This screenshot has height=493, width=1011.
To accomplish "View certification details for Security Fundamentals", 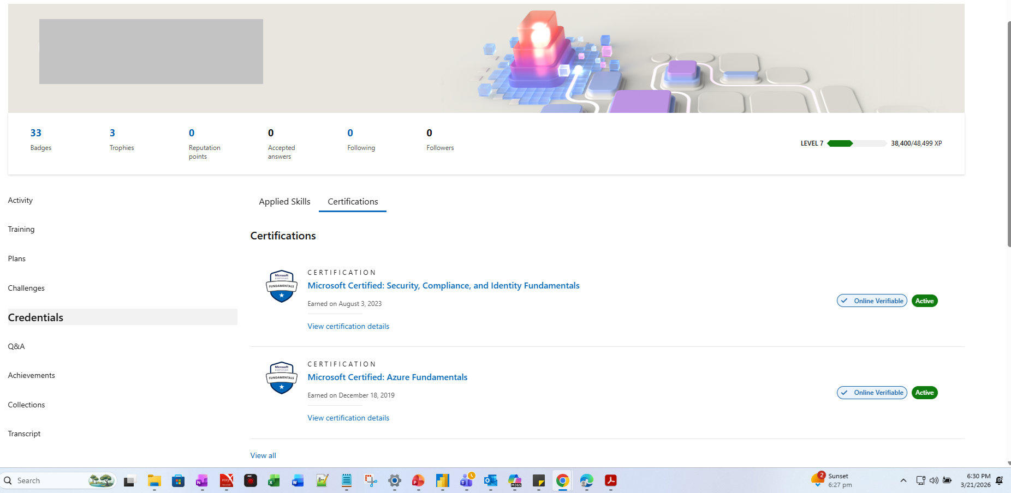I will (348, 326).
